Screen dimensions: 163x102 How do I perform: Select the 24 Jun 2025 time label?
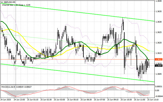pos(6,100)
